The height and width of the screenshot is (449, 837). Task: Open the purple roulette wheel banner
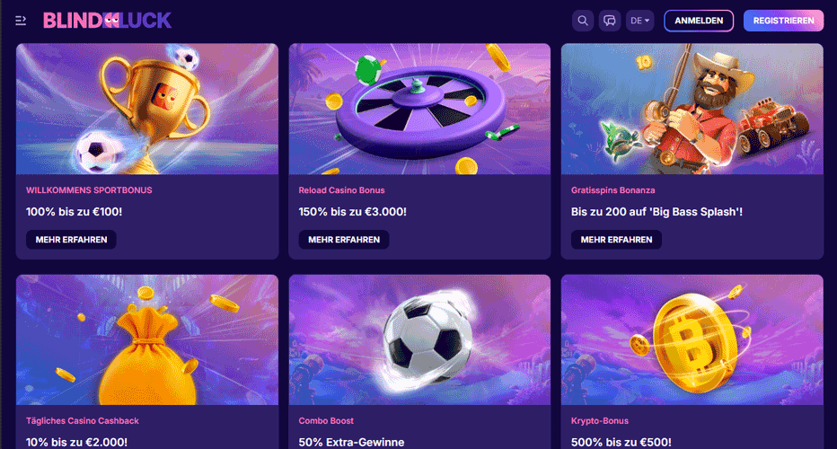click(419, 109)
